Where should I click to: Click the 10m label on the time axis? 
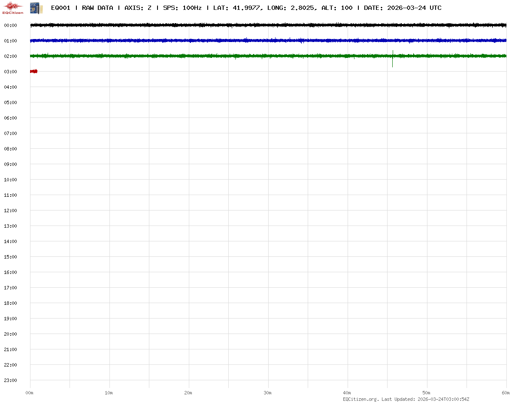click(109, 393)
